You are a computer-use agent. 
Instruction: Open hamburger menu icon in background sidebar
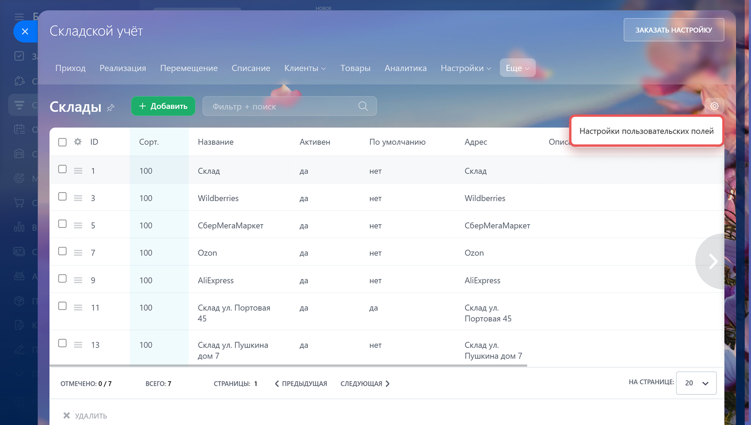(x=19, y=16)
